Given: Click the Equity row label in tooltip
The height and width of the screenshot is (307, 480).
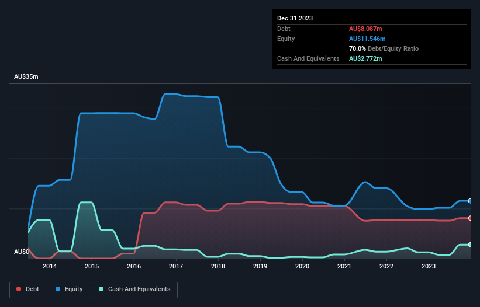Looking at the screenshot, I should point(286,39).
